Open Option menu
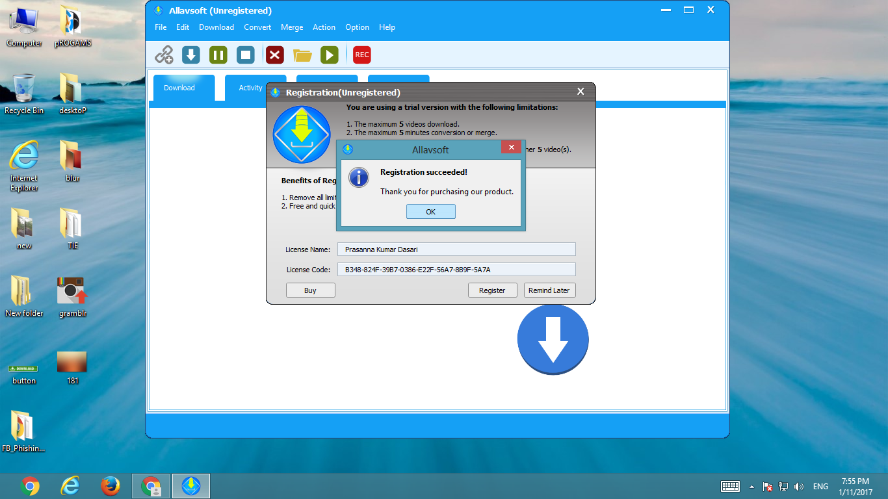Image resolution: width=888 pixels, height=499 pixels. tap(357, 27)
